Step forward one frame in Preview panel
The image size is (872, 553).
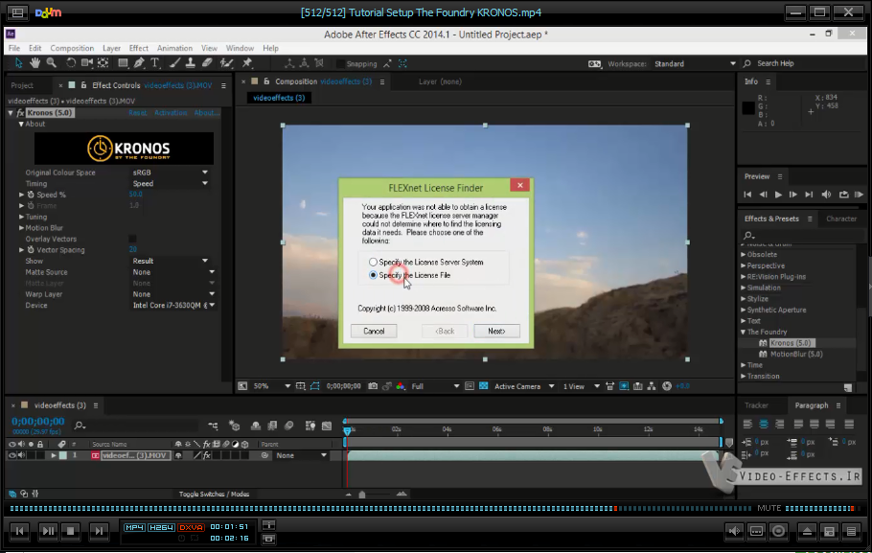(x=793, y=195)
